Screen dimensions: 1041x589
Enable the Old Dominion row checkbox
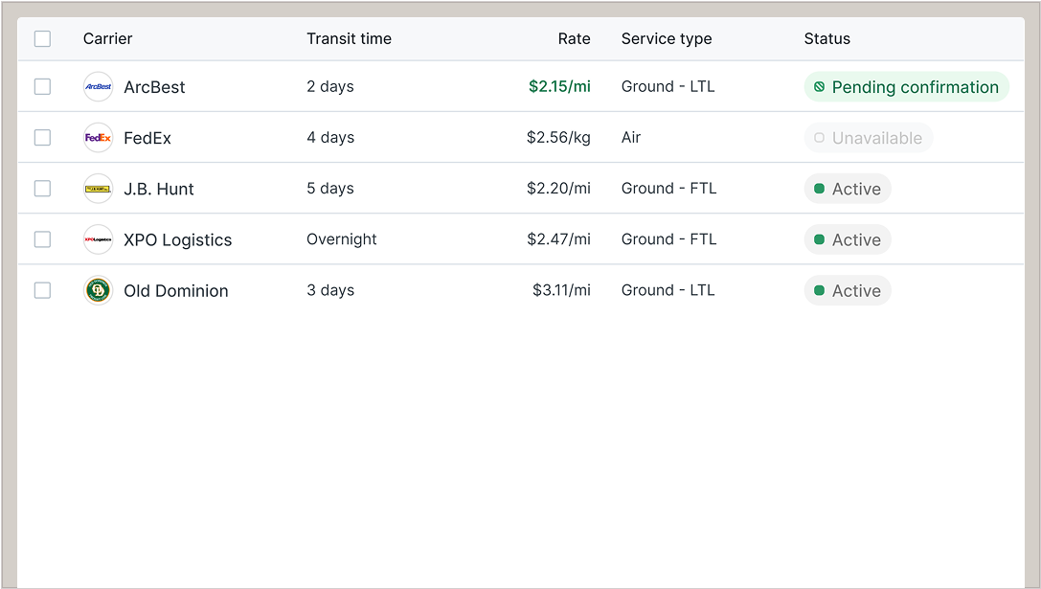(x=42, y=290)
